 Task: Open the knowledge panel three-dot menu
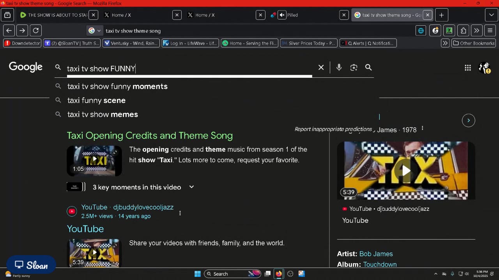pos(422,128)
